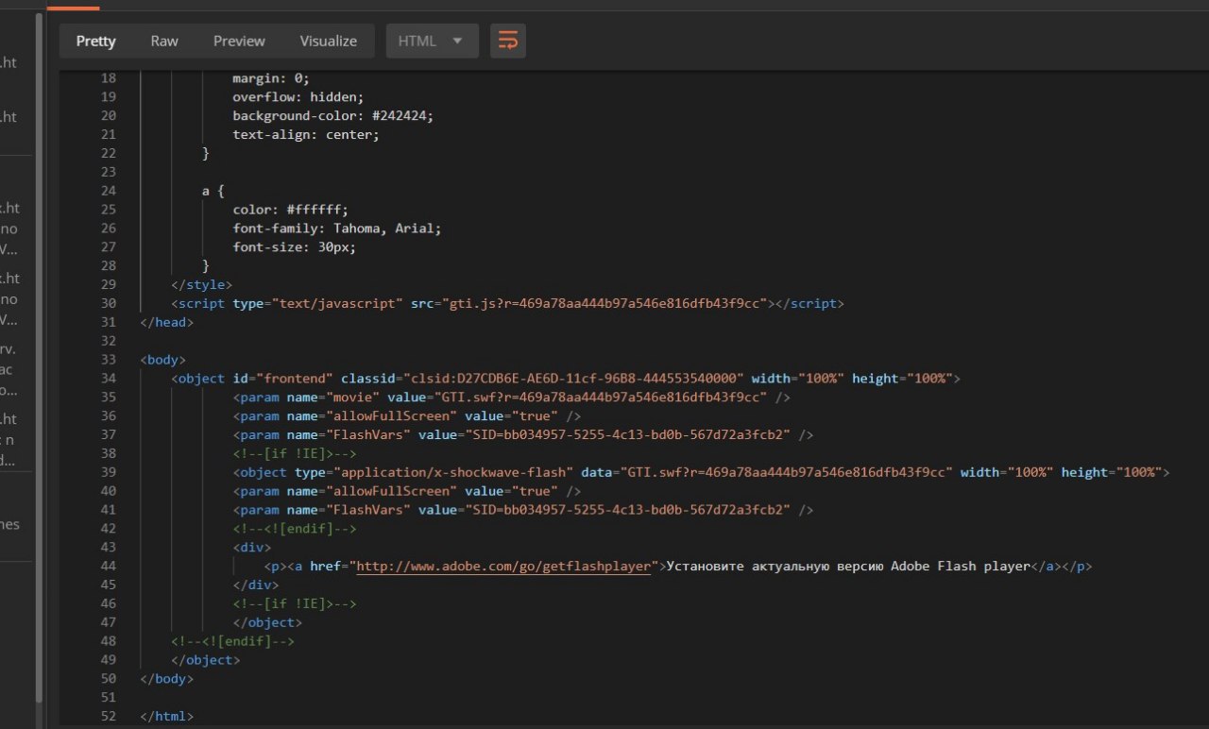The width and height of the screenshot is (1209, 729).
Task: Click the </object> tag on line 49
Action: click(x=205, y=661)
